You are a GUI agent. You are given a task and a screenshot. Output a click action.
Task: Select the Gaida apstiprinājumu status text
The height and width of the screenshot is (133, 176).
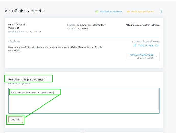pyautogui.click(x=143, y=12)
